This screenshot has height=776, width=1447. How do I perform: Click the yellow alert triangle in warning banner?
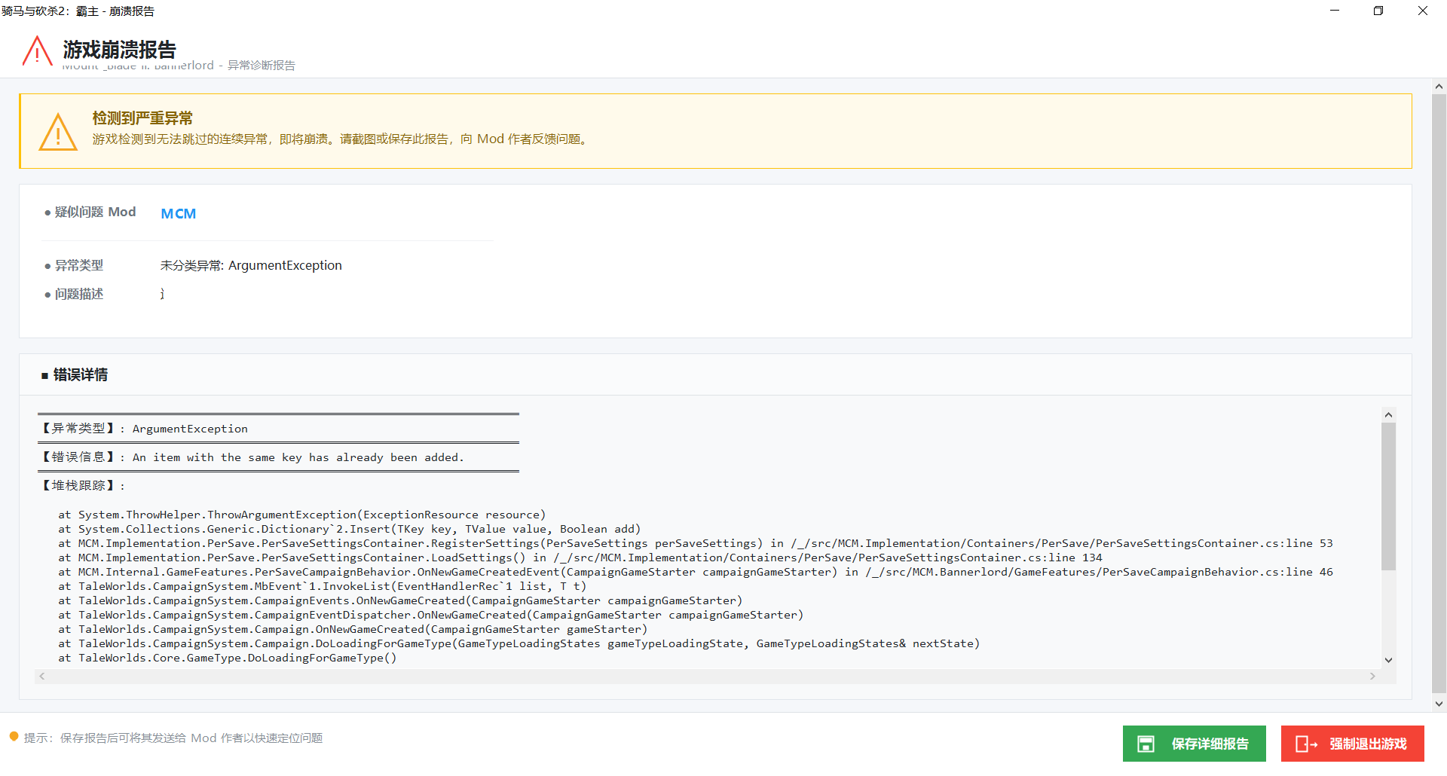click(x=58, y=133)
